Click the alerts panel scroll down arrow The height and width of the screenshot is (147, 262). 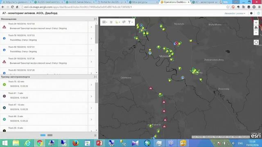[97, 73]
